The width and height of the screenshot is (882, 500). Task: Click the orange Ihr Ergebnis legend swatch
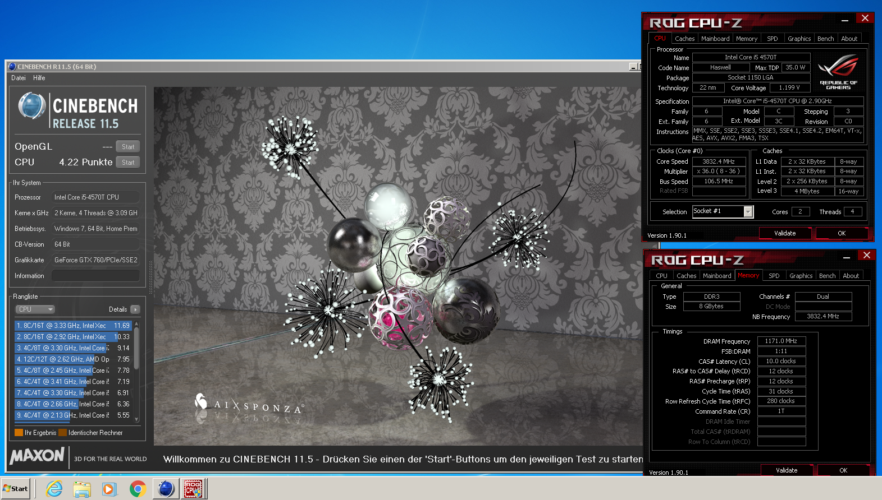click(19, 433)
